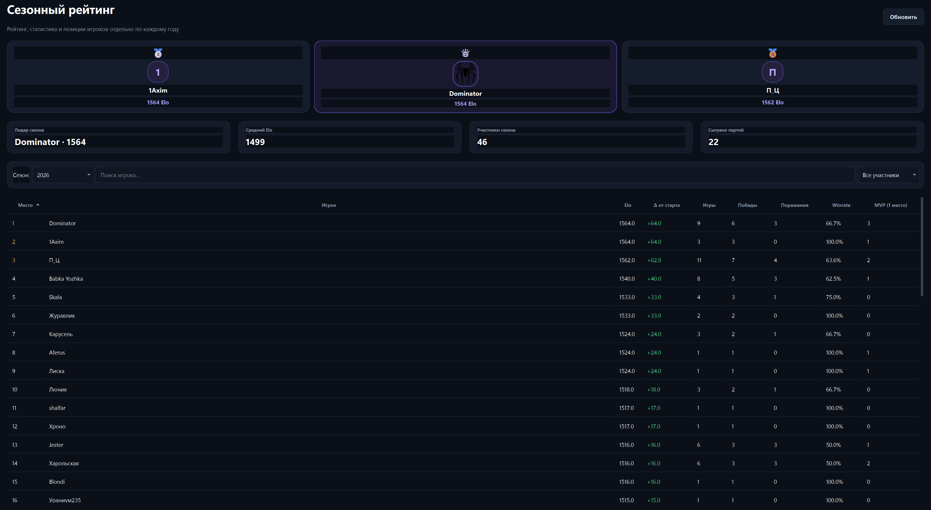Select the 1Axim row in the table

(x=463, y=242)
